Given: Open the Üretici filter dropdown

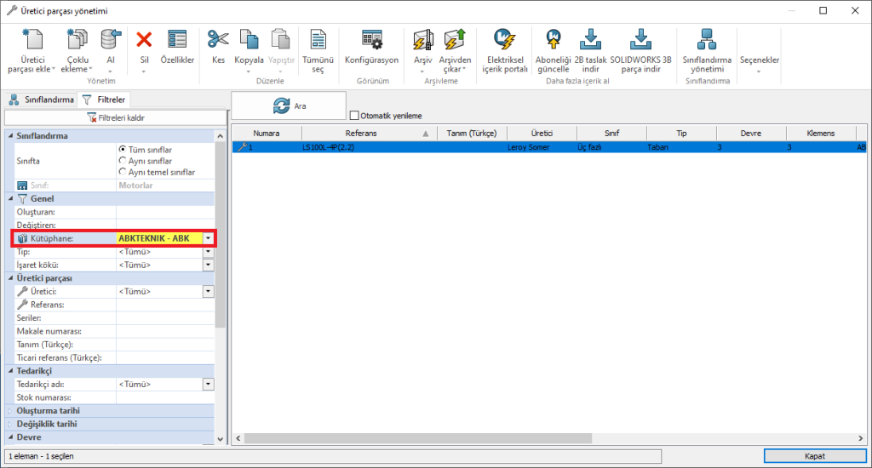Looking at the screenshot, I should point(209,291).
